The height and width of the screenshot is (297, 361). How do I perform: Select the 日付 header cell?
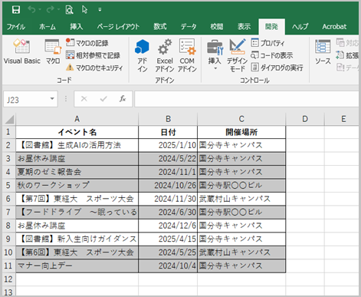pos(168,132)
